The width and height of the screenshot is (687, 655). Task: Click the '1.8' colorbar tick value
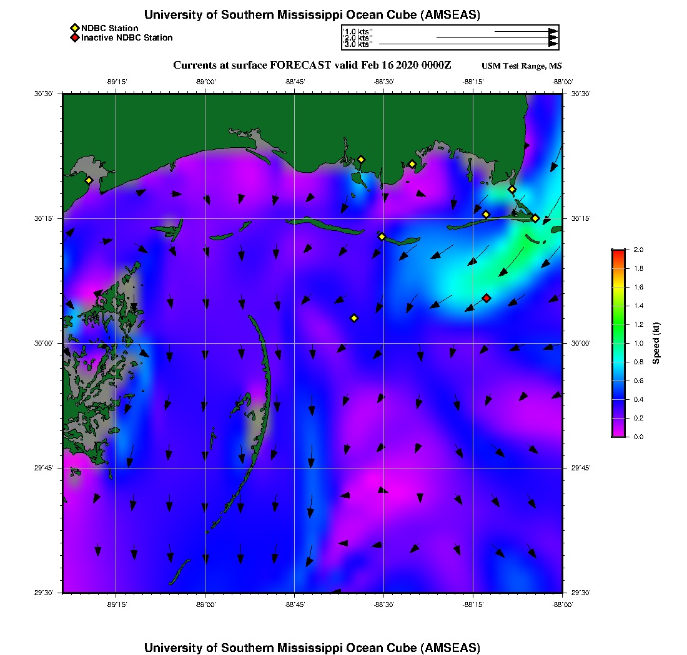(638, 268)
